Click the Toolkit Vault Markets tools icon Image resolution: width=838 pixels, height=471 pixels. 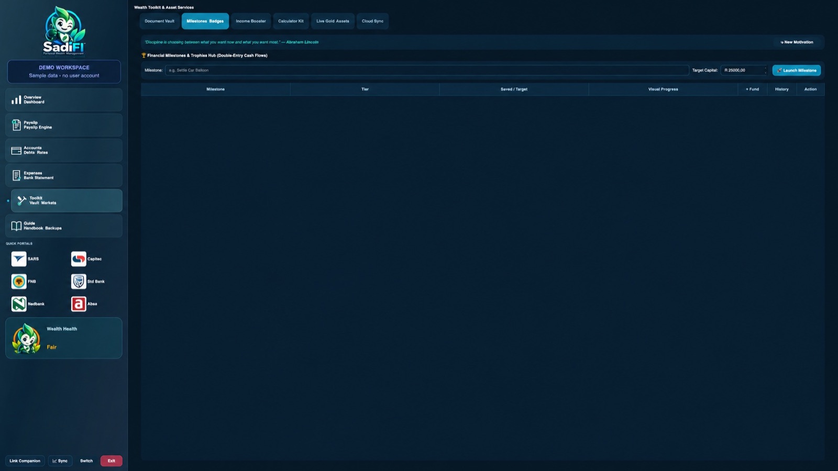point(22,200)
